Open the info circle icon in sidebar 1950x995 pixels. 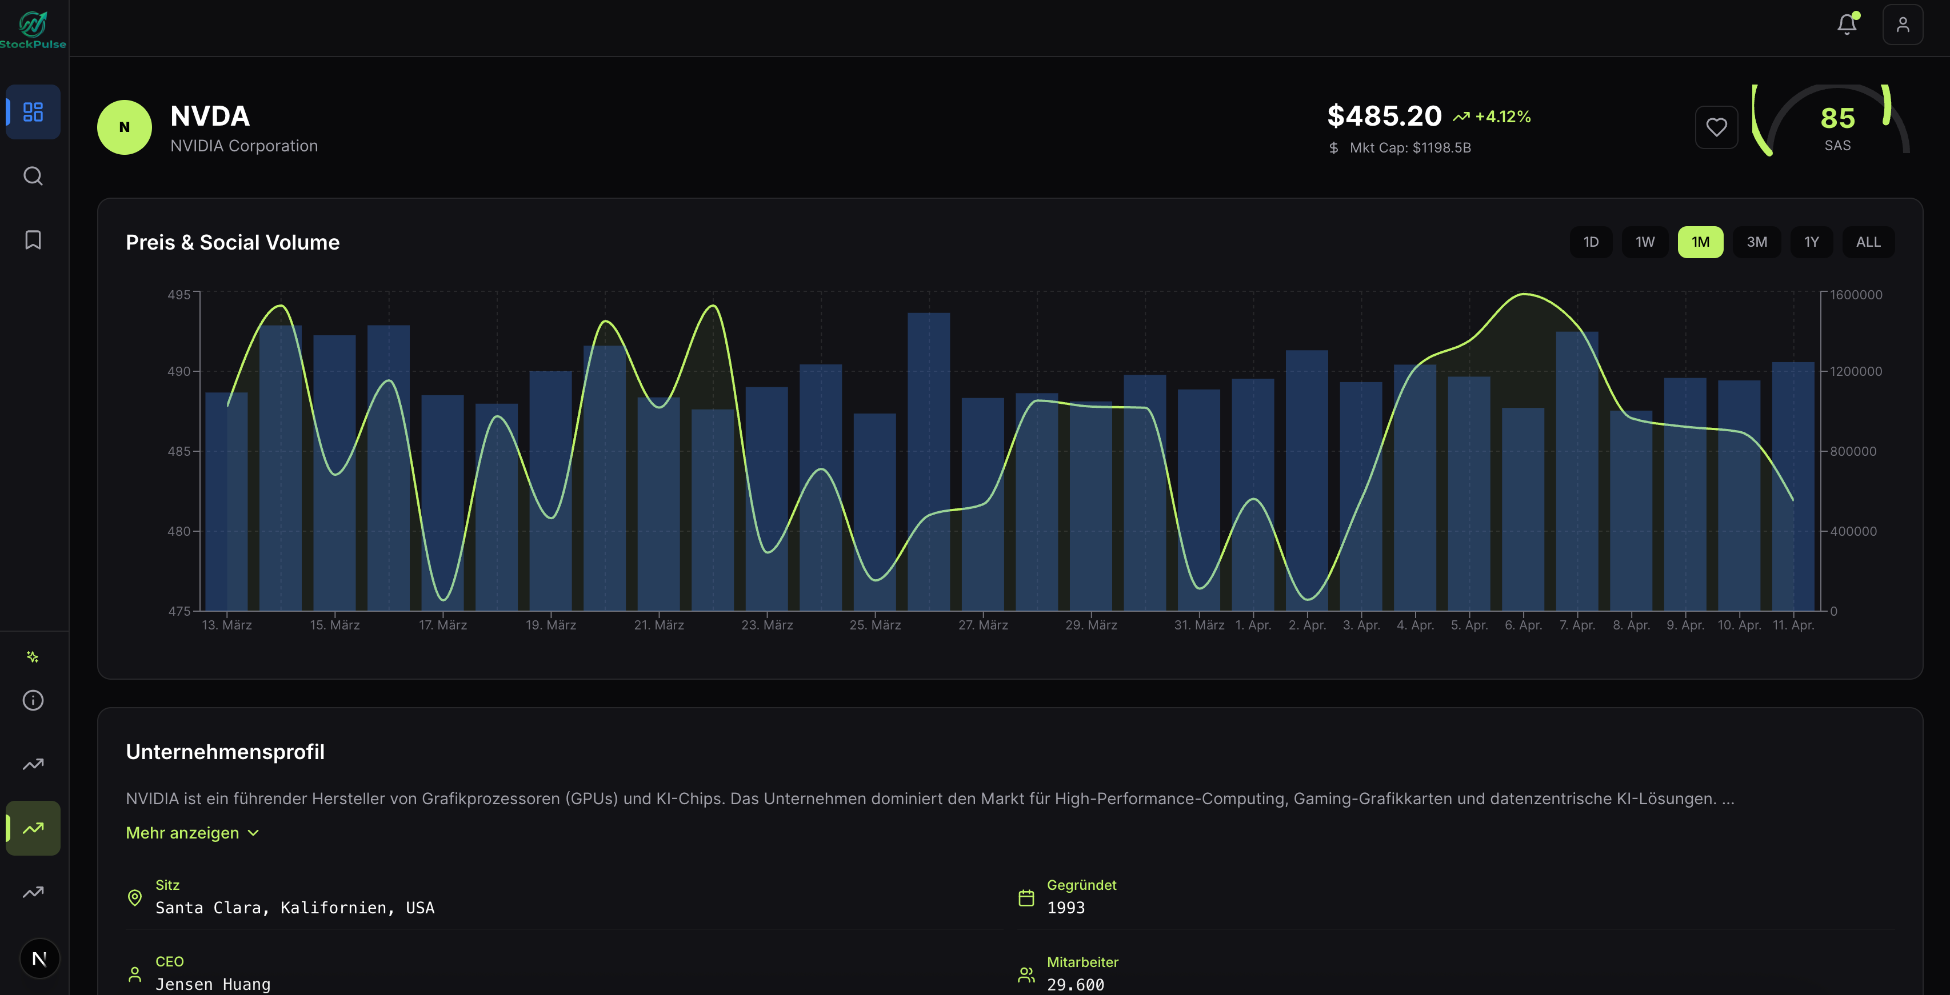pyautogui.click(x=33, y=700)
